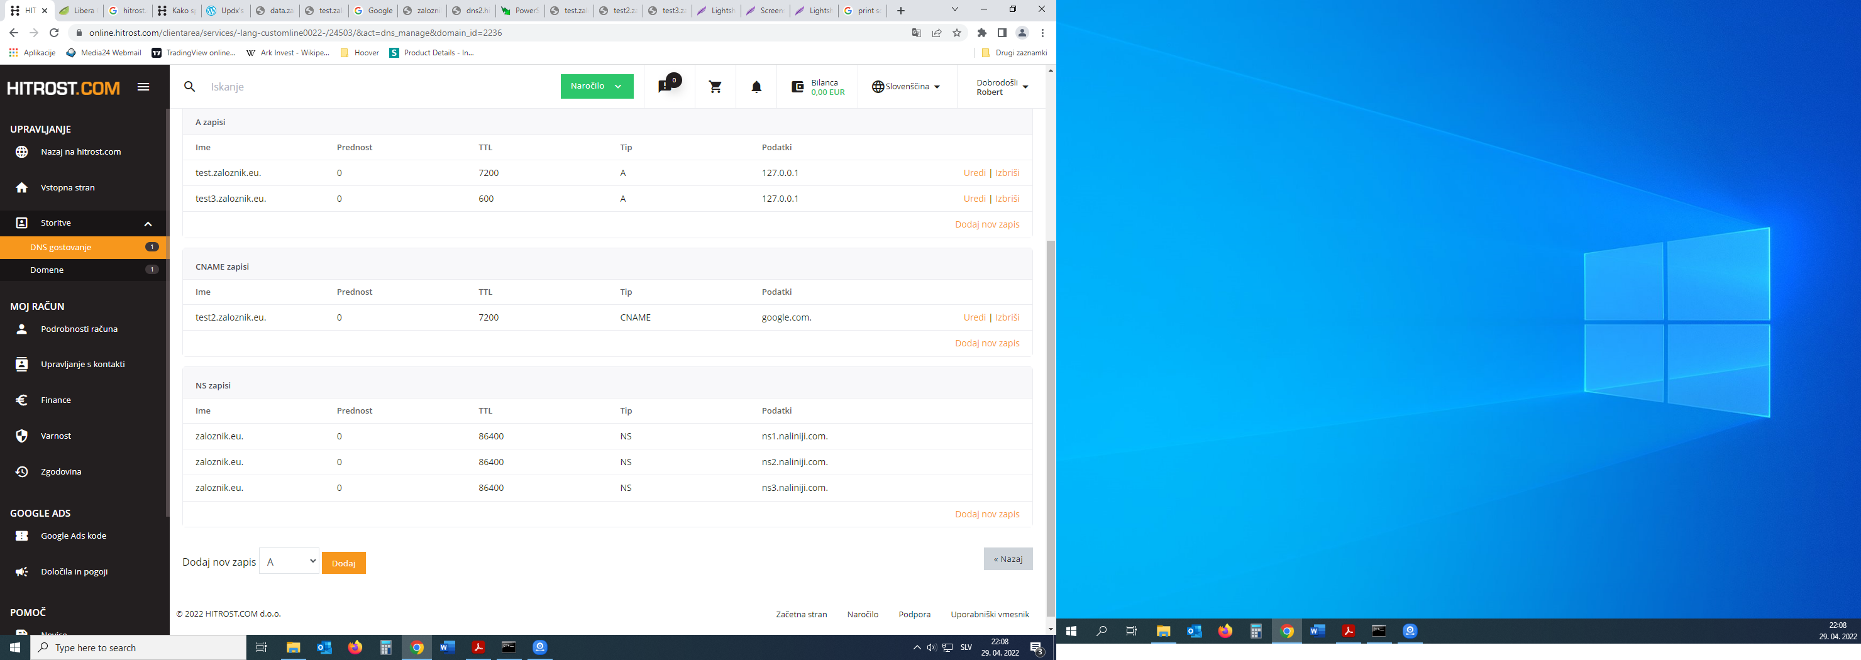Open the Chrome extensions puzzle icon

click(982, 33)
